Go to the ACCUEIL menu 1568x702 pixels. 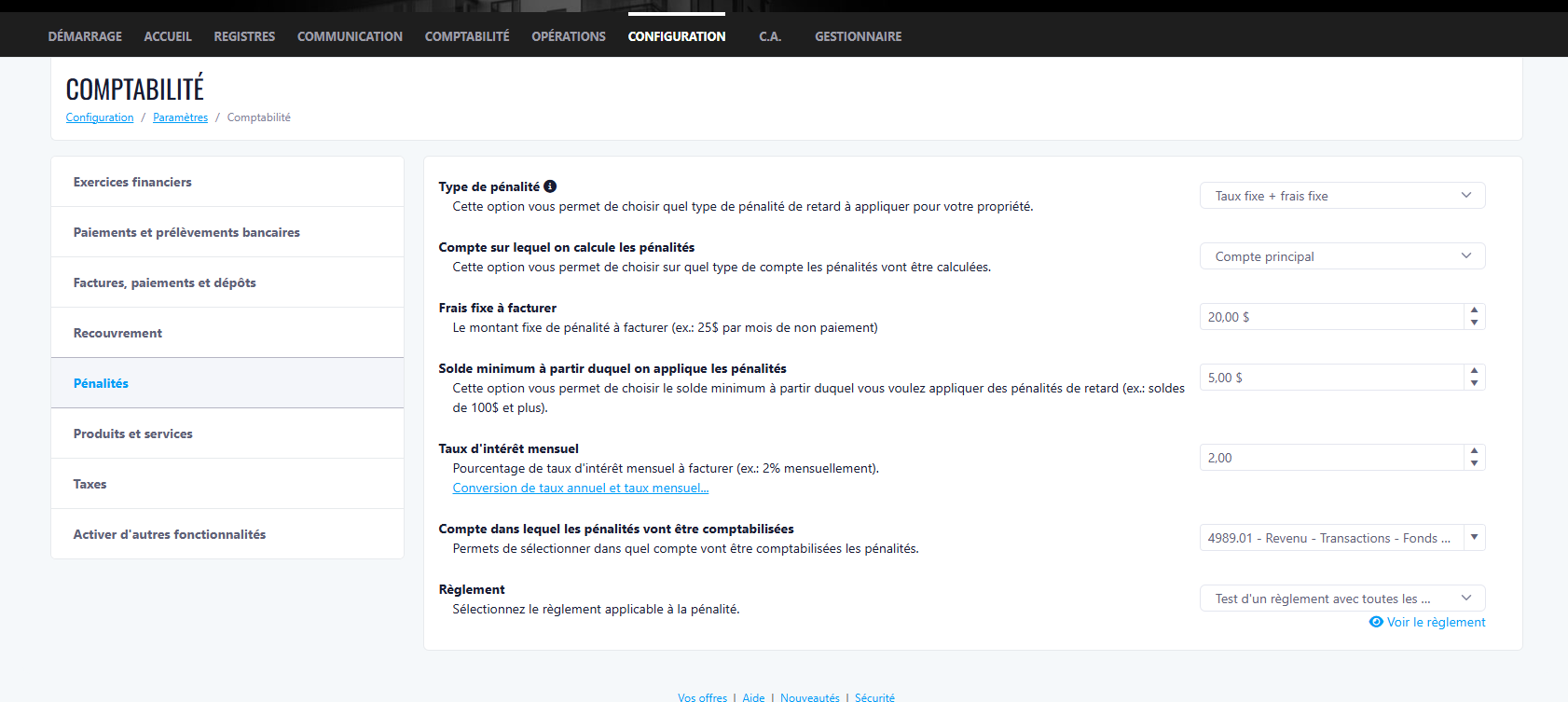pos(168,36)
